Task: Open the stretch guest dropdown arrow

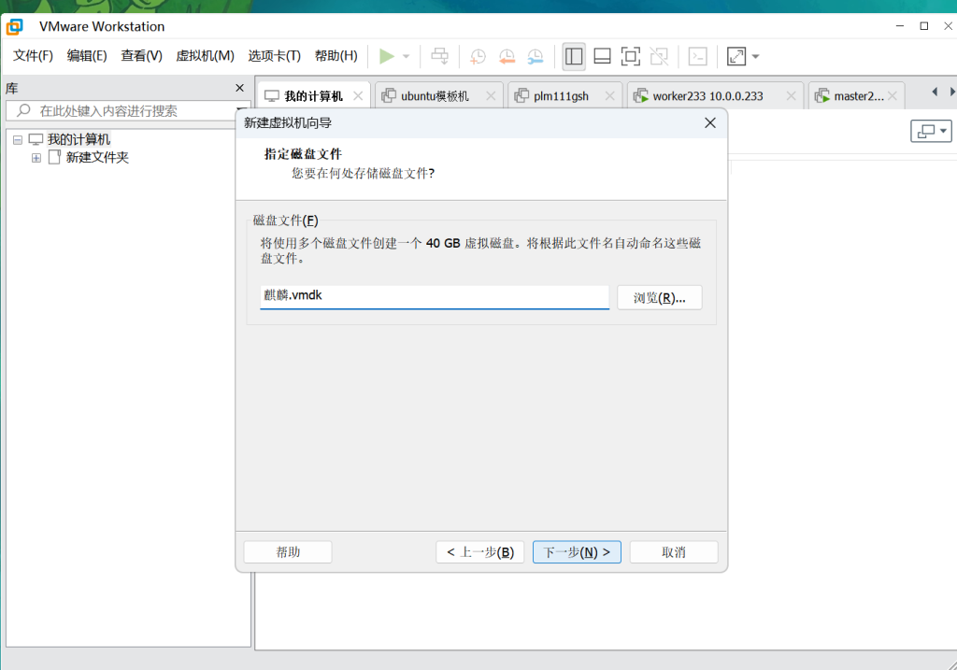Action: 755,56
